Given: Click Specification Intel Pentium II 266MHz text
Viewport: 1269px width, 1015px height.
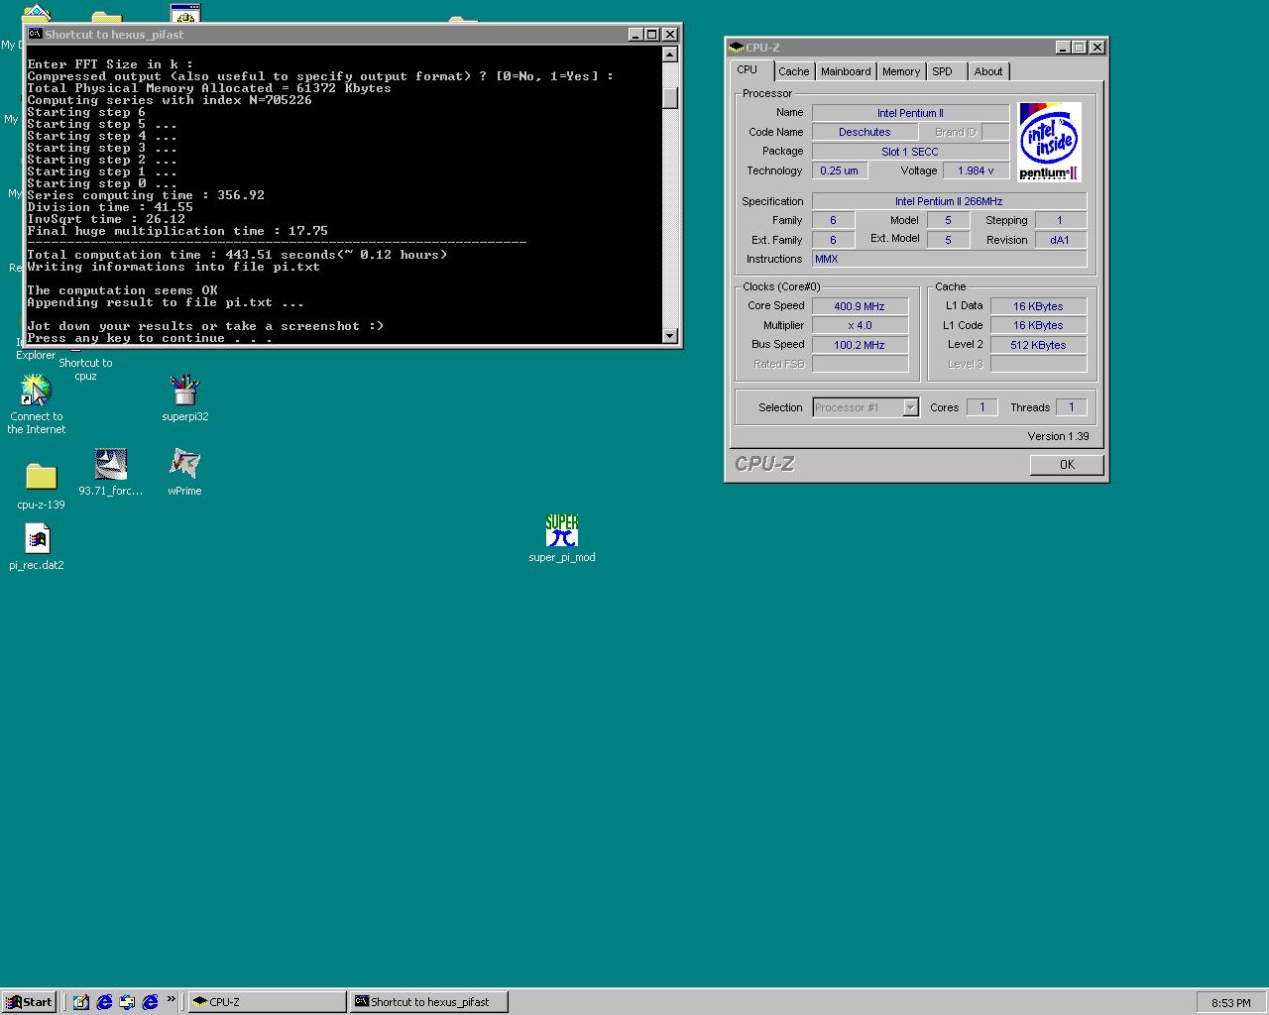Looking at the screenshot, I should pos(949,201).
